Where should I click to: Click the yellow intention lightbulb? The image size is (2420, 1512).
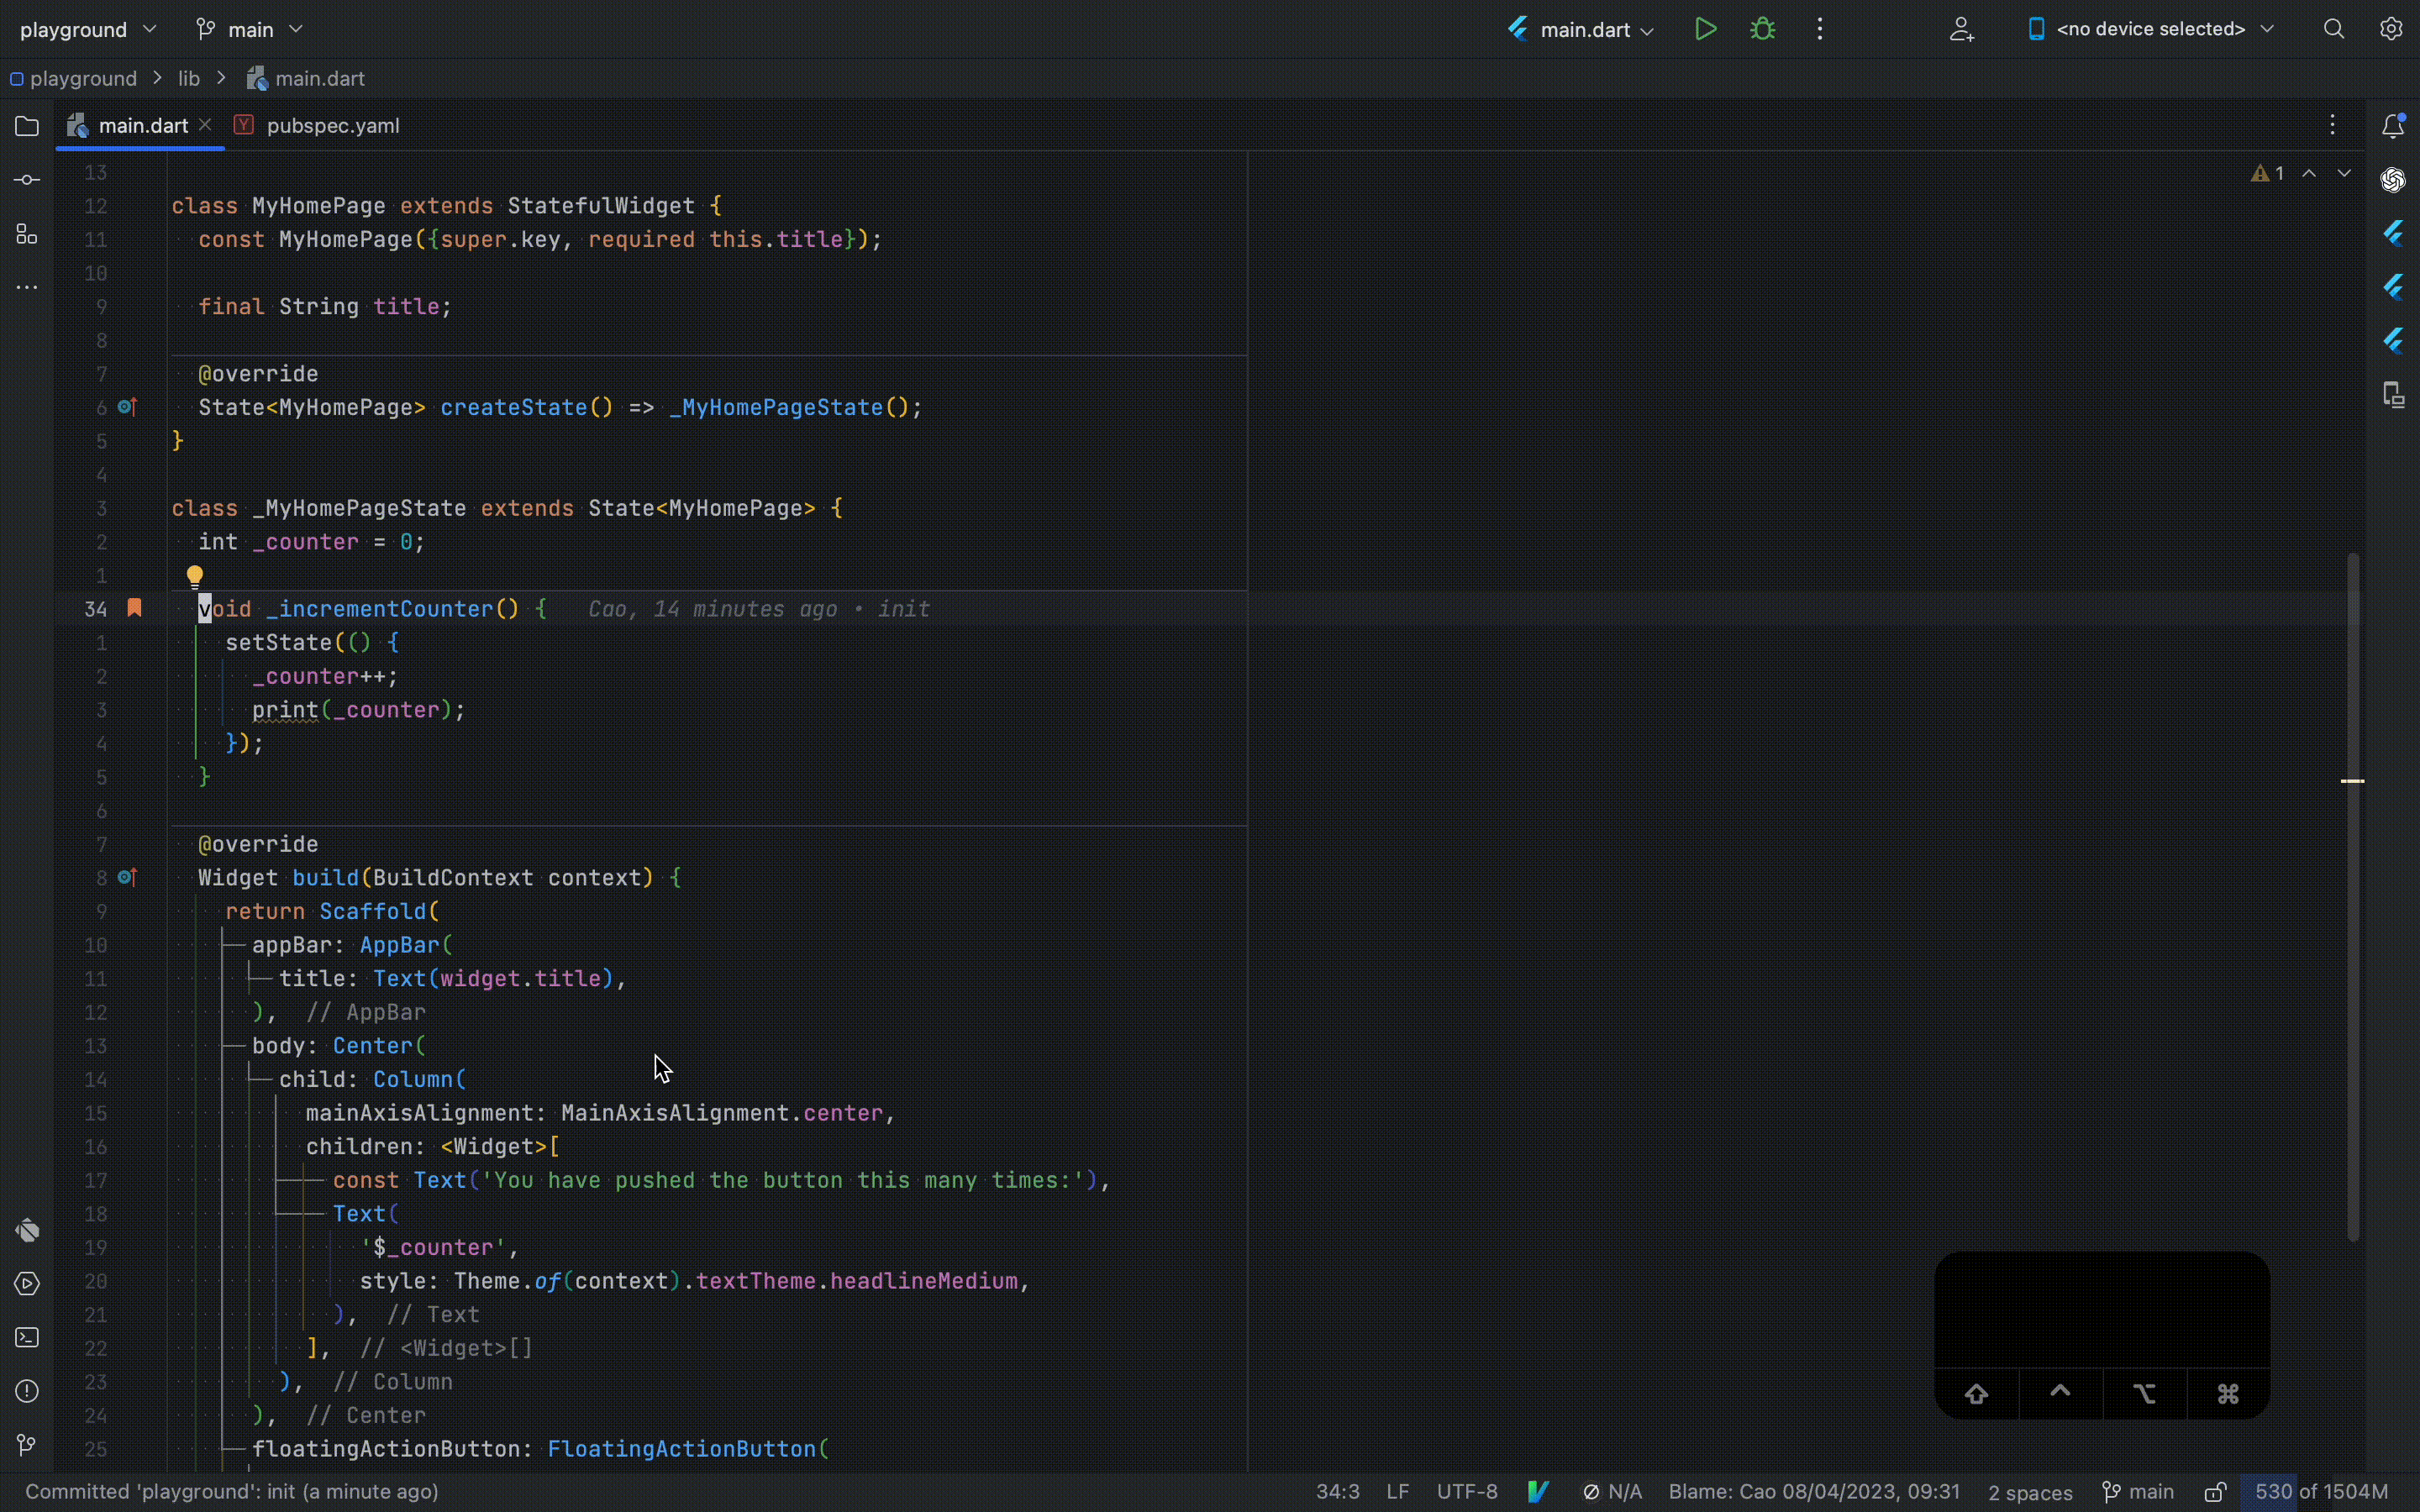pos(195,576)
